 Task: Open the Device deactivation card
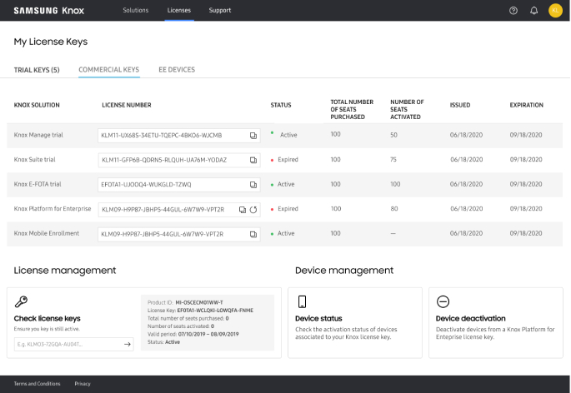(496, 323)
